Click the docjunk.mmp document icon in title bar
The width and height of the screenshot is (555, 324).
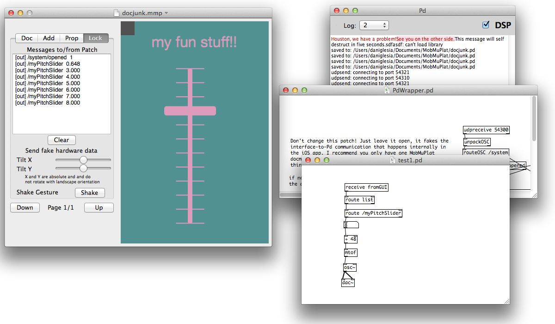click(x=117, y=13)
